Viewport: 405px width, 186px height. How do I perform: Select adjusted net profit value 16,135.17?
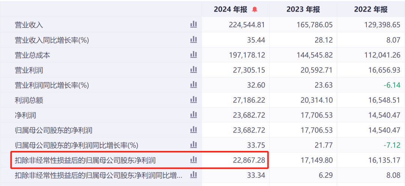pyautogui.click(x=384, y=160)
